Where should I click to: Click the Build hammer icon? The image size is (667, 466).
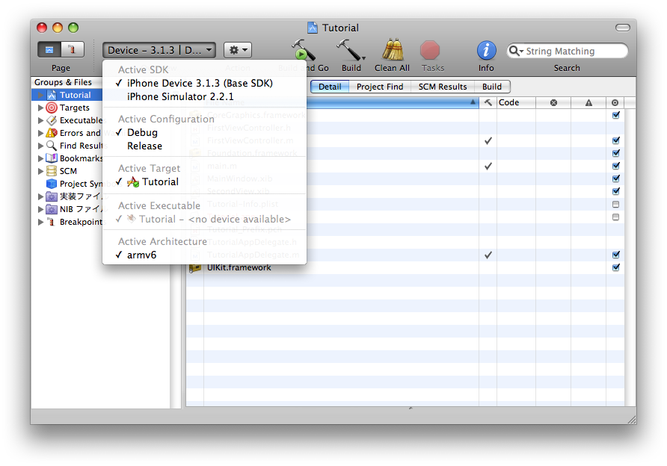(349, 51)
